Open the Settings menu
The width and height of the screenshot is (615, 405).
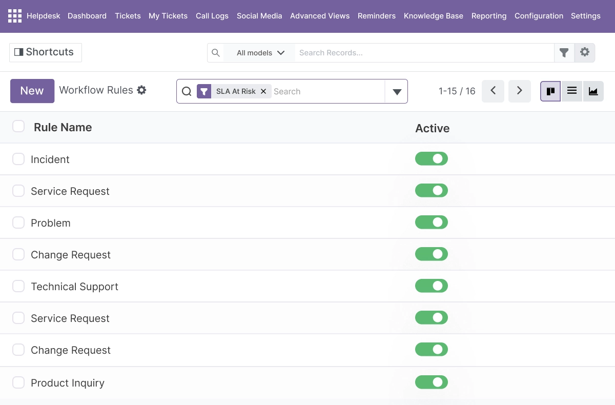[x=586, y=16]
